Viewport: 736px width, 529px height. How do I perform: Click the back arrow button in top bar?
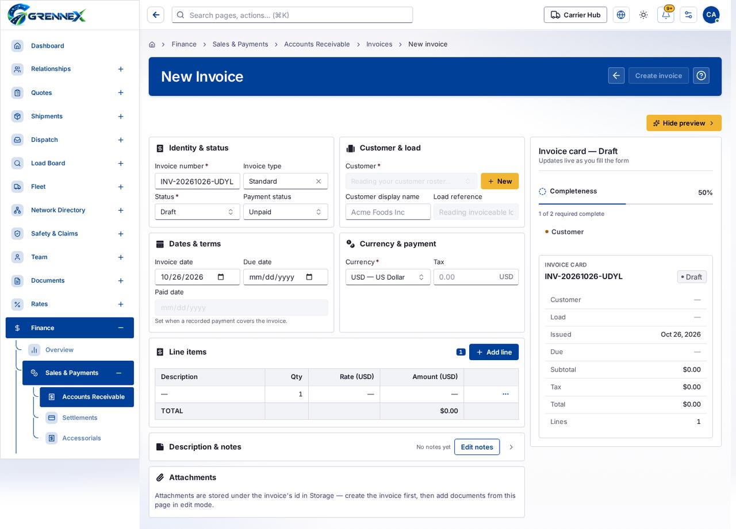pyautogui.click(x=156, y=15)
